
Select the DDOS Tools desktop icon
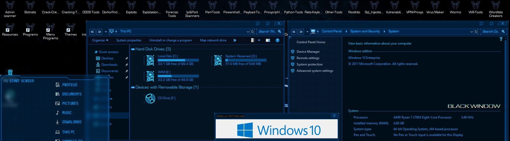tap(91, 8)
